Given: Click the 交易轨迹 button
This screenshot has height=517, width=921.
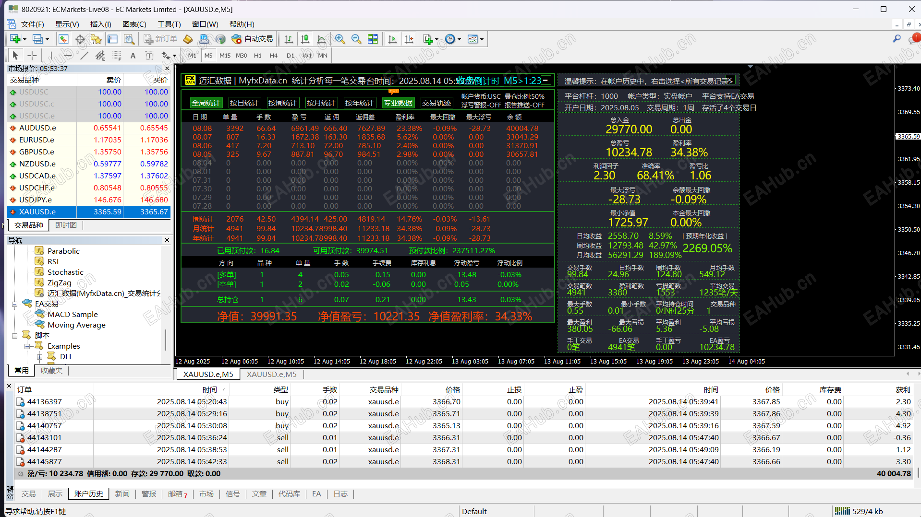Looking at the screenshot, I should 436,103.
